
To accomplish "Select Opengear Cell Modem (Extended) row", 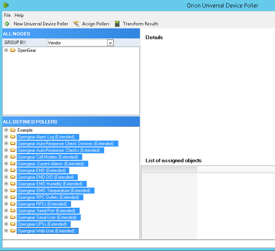I will coord(49,157).
